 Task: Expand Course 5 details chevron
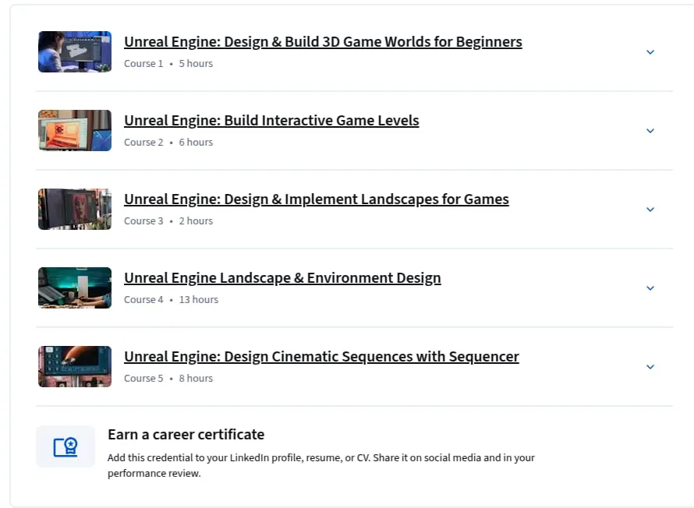pyautogui.click(x=650, y=367)
